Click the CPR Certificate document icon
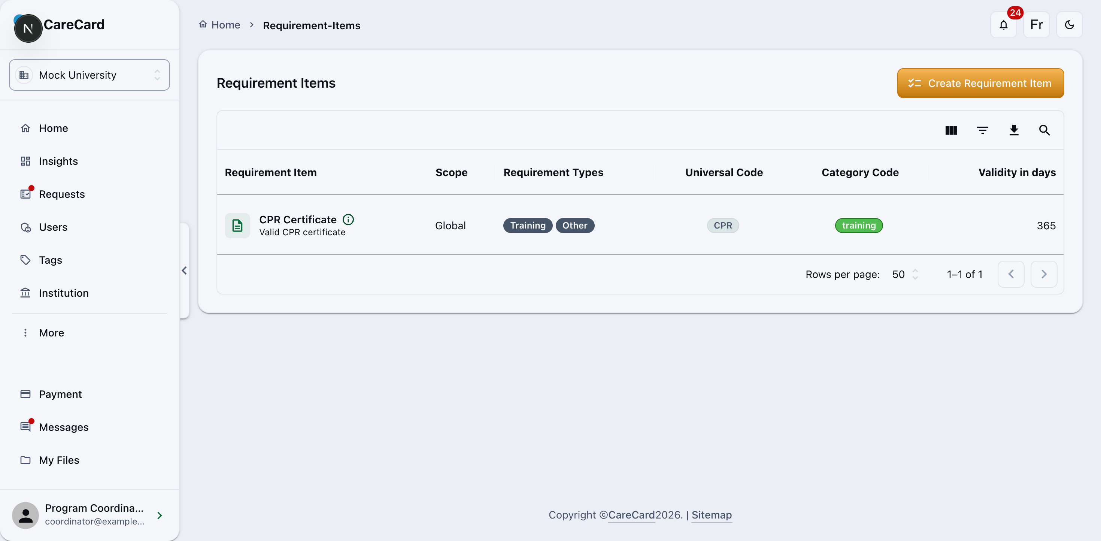 click(x=237, y=226)
